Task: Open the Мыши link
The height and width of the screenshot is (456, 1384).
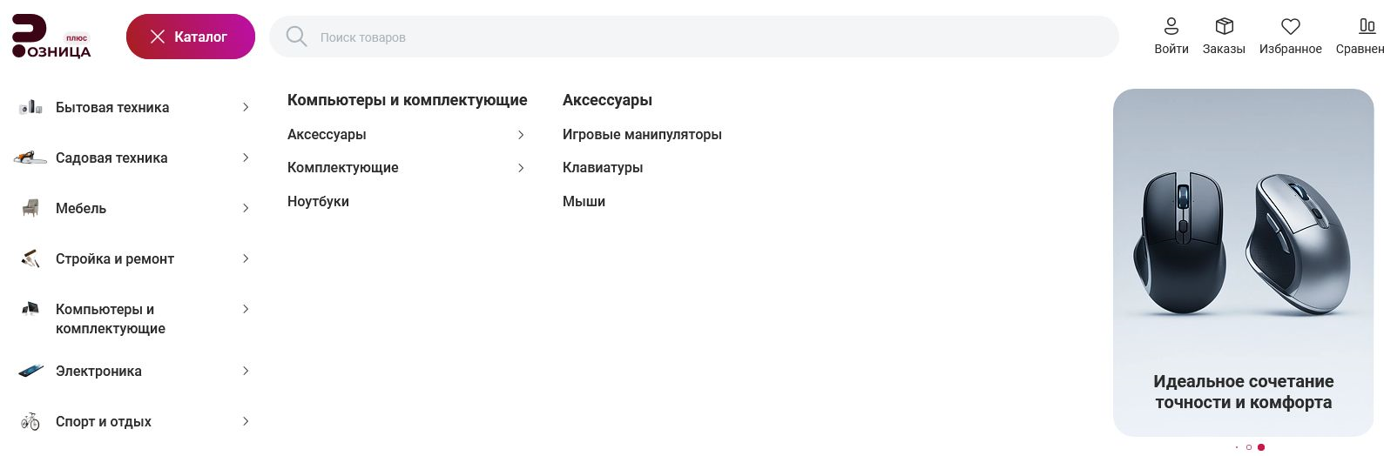Action: pyautogui.click(x=584, y=201)
